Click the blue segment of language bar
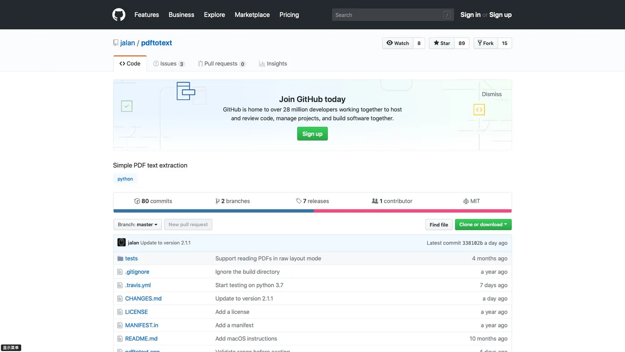Viewport: 625px width, 352px height. 214,211
